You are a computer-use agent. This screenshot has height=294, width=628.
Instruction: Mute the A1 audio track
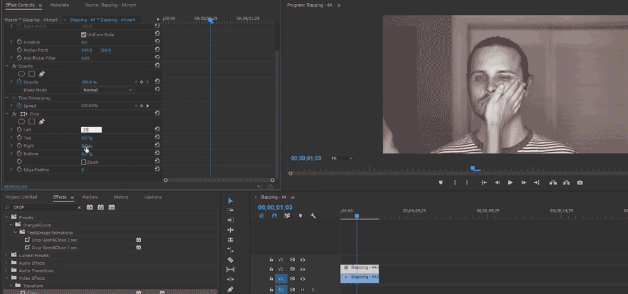[x=303, y=290]
